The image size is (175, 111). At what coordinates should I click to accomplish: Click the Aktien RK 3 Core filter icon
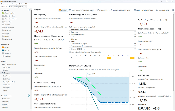coord(3,16)
